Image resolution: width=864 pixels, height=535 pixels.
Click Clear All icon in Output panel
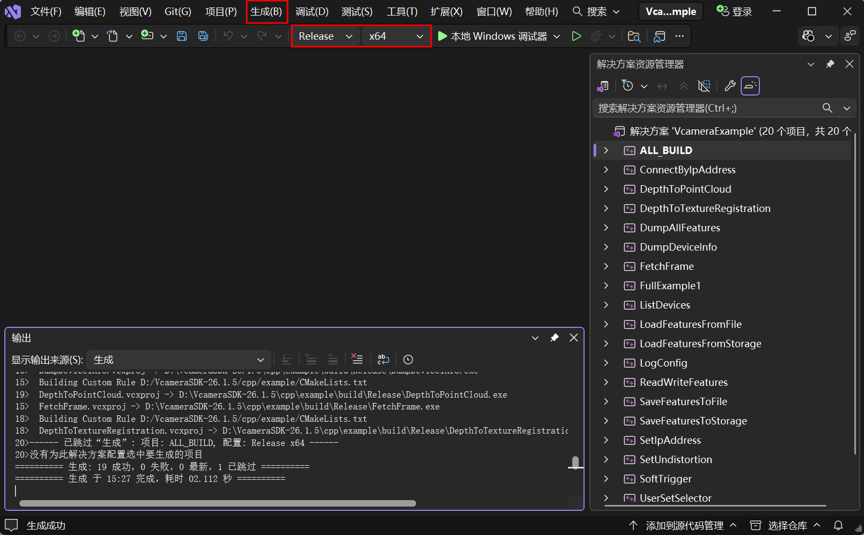357,359
